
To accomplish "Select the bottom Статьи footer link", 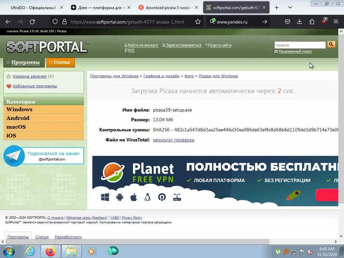I will 42,237.
